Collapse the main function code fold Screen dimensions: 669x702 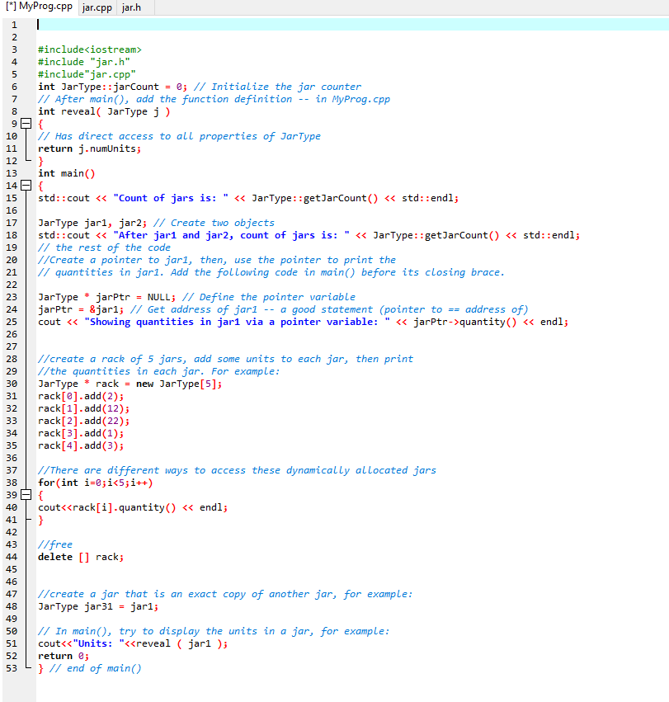tap(27, 185)
